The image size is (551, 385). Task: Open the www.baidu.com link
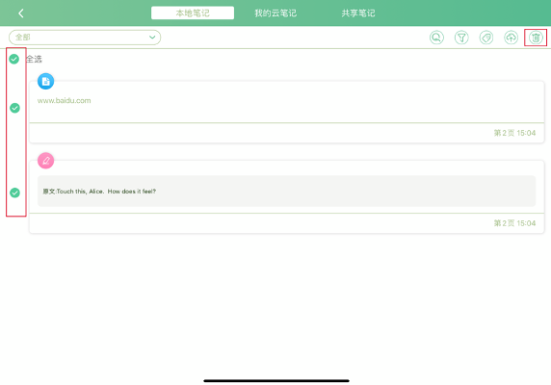(x=64, y=101)
